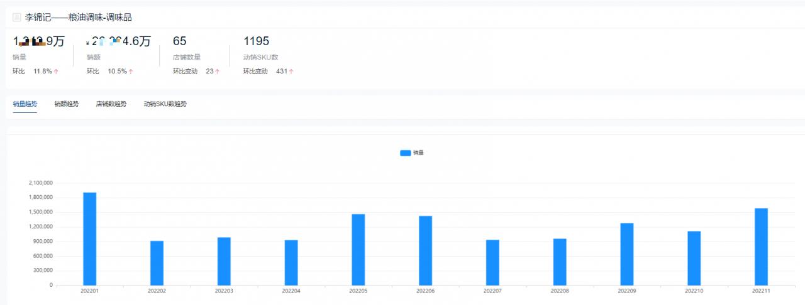Click the 1,800,000 axis label
The width and height of the screenshot is (805, 305).
tap(41, 198)
